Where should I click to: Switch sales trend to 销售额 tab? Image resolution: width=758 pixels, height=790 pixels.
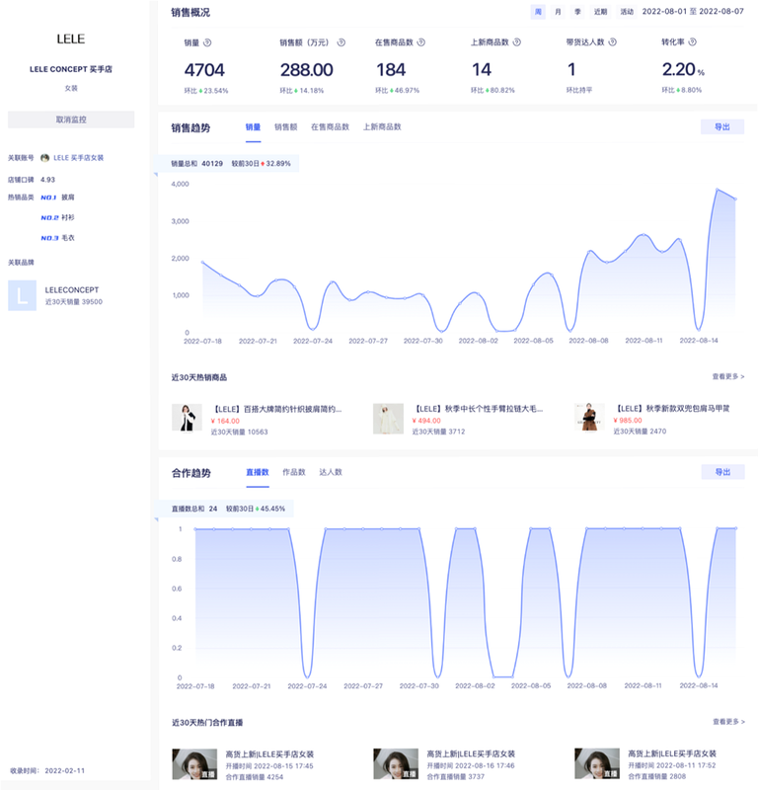pos(285,127)
